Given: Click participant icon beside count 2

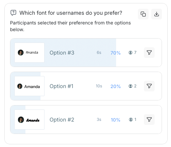Looking at the screenshot, I should point(131,86).
